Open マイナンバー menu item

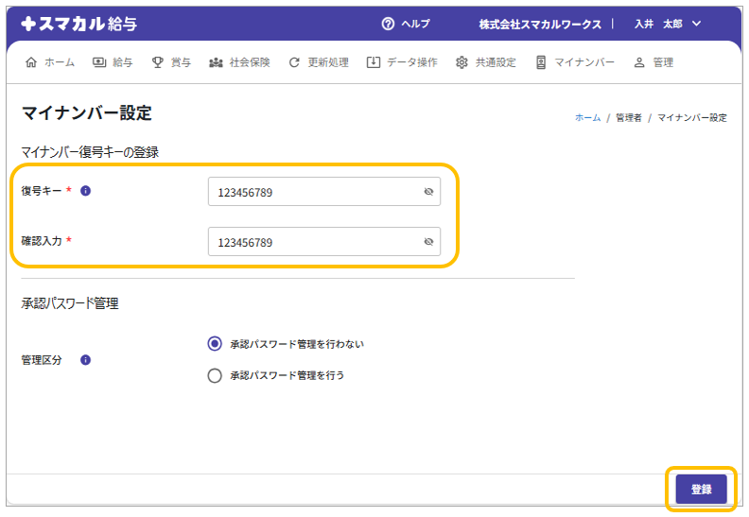575,62
